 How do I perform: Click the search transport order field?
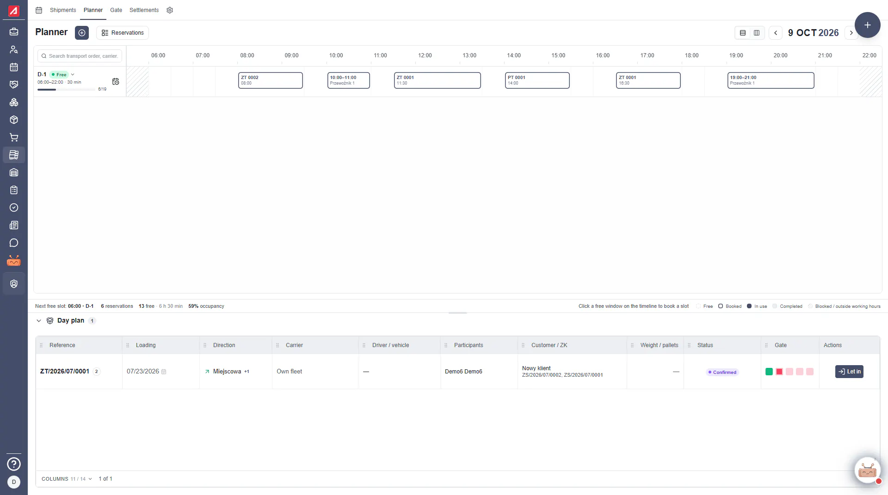pyautogui.click(x=80, y=56)
